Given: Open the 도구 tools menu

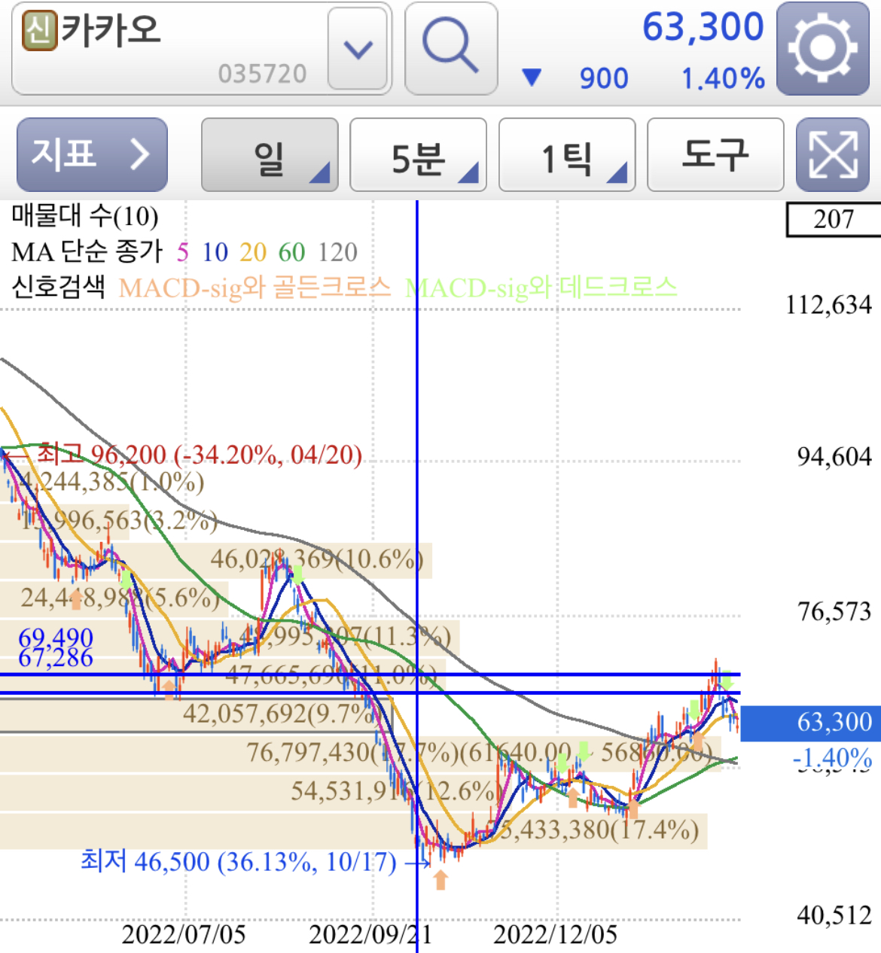Looking at the screenshot, I should point(715,154).
